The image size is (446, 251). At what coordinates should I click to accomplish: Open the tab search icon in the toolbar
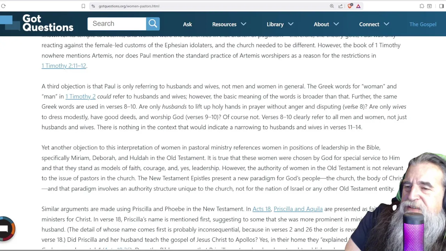tap(430, 6)
